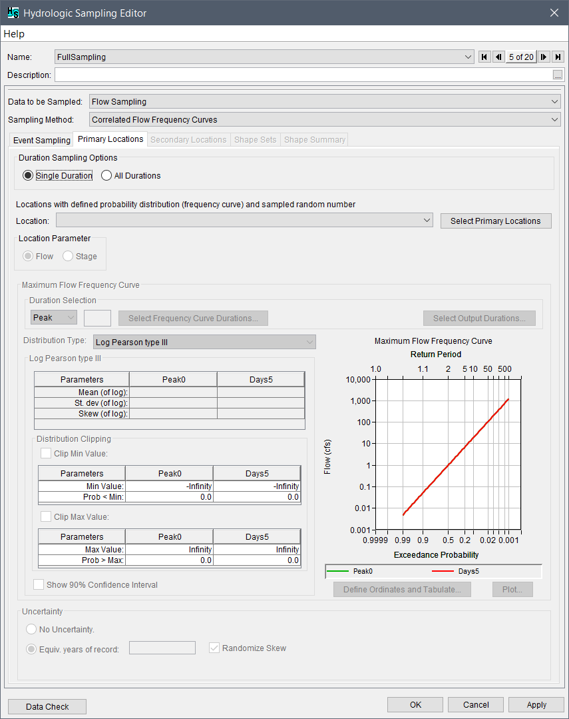Click the duration value box beside Peak
Viewport: 569px width, 719px height.
[98, 318]
